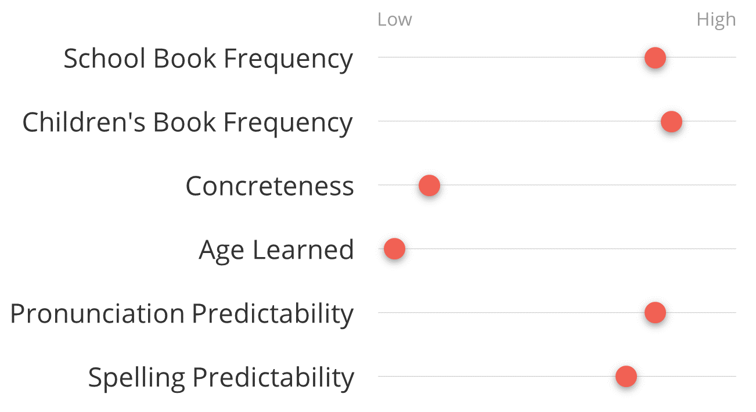Click the School Book Frequency slider dot
The image size is (756, 412).
(x=655, y=58)
